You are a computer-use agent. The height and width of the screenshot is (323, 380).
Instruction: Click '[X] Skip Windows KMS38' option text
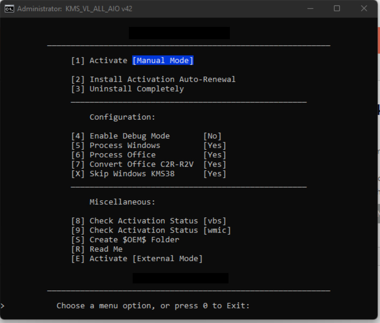(123, 174)
